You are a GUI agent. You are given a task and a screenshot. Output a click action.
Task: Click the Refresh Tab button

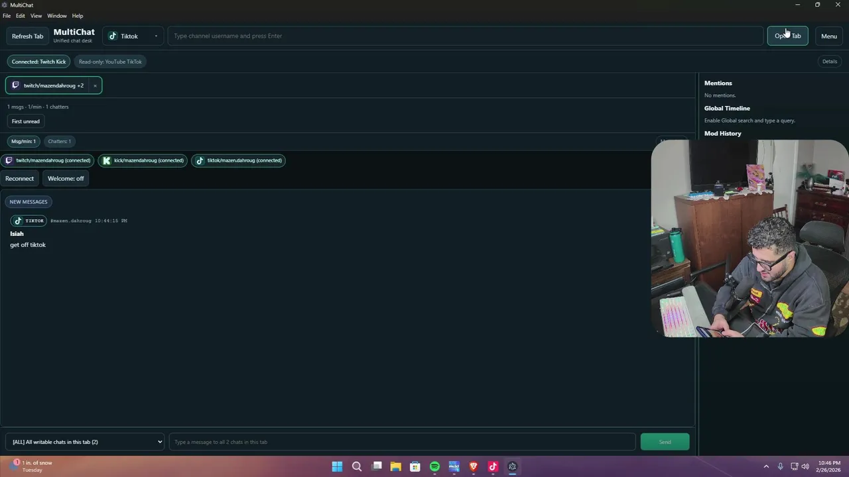tap(27, 36)
